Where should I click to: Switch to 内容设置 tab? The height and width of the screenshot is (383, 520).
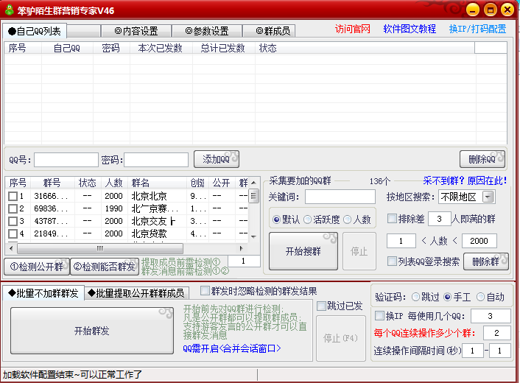136,31
